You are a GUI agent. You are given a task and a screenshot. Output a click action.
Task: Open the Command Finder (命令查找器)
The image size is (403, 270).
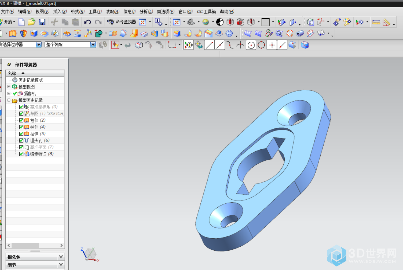pos(121,22)
